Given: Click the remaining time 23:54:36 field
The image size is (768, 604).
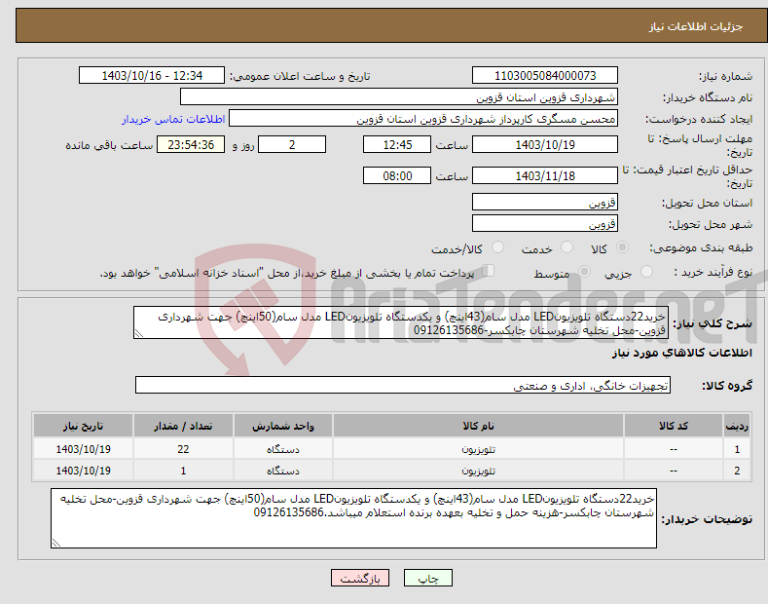Looking at the screenshot, I should pyautogui.click(x=191, y=144).
